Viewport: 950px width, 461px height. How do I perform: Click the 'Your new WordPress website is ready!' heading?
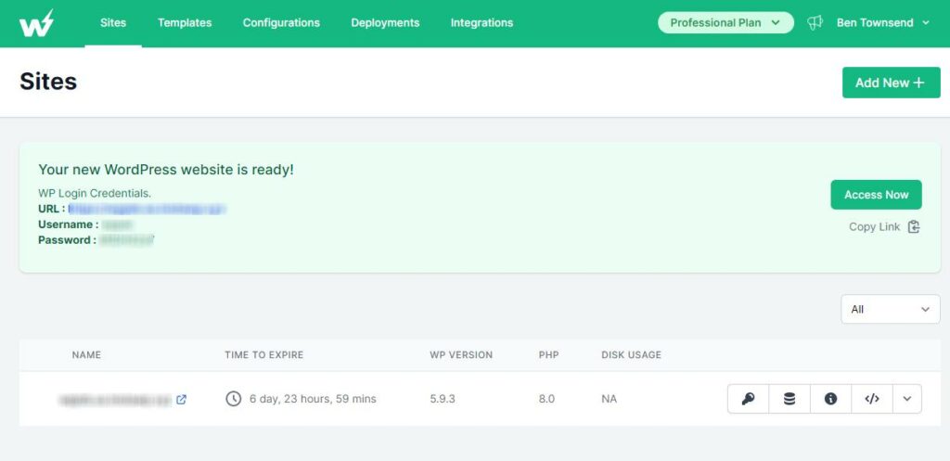pos(166,170)
